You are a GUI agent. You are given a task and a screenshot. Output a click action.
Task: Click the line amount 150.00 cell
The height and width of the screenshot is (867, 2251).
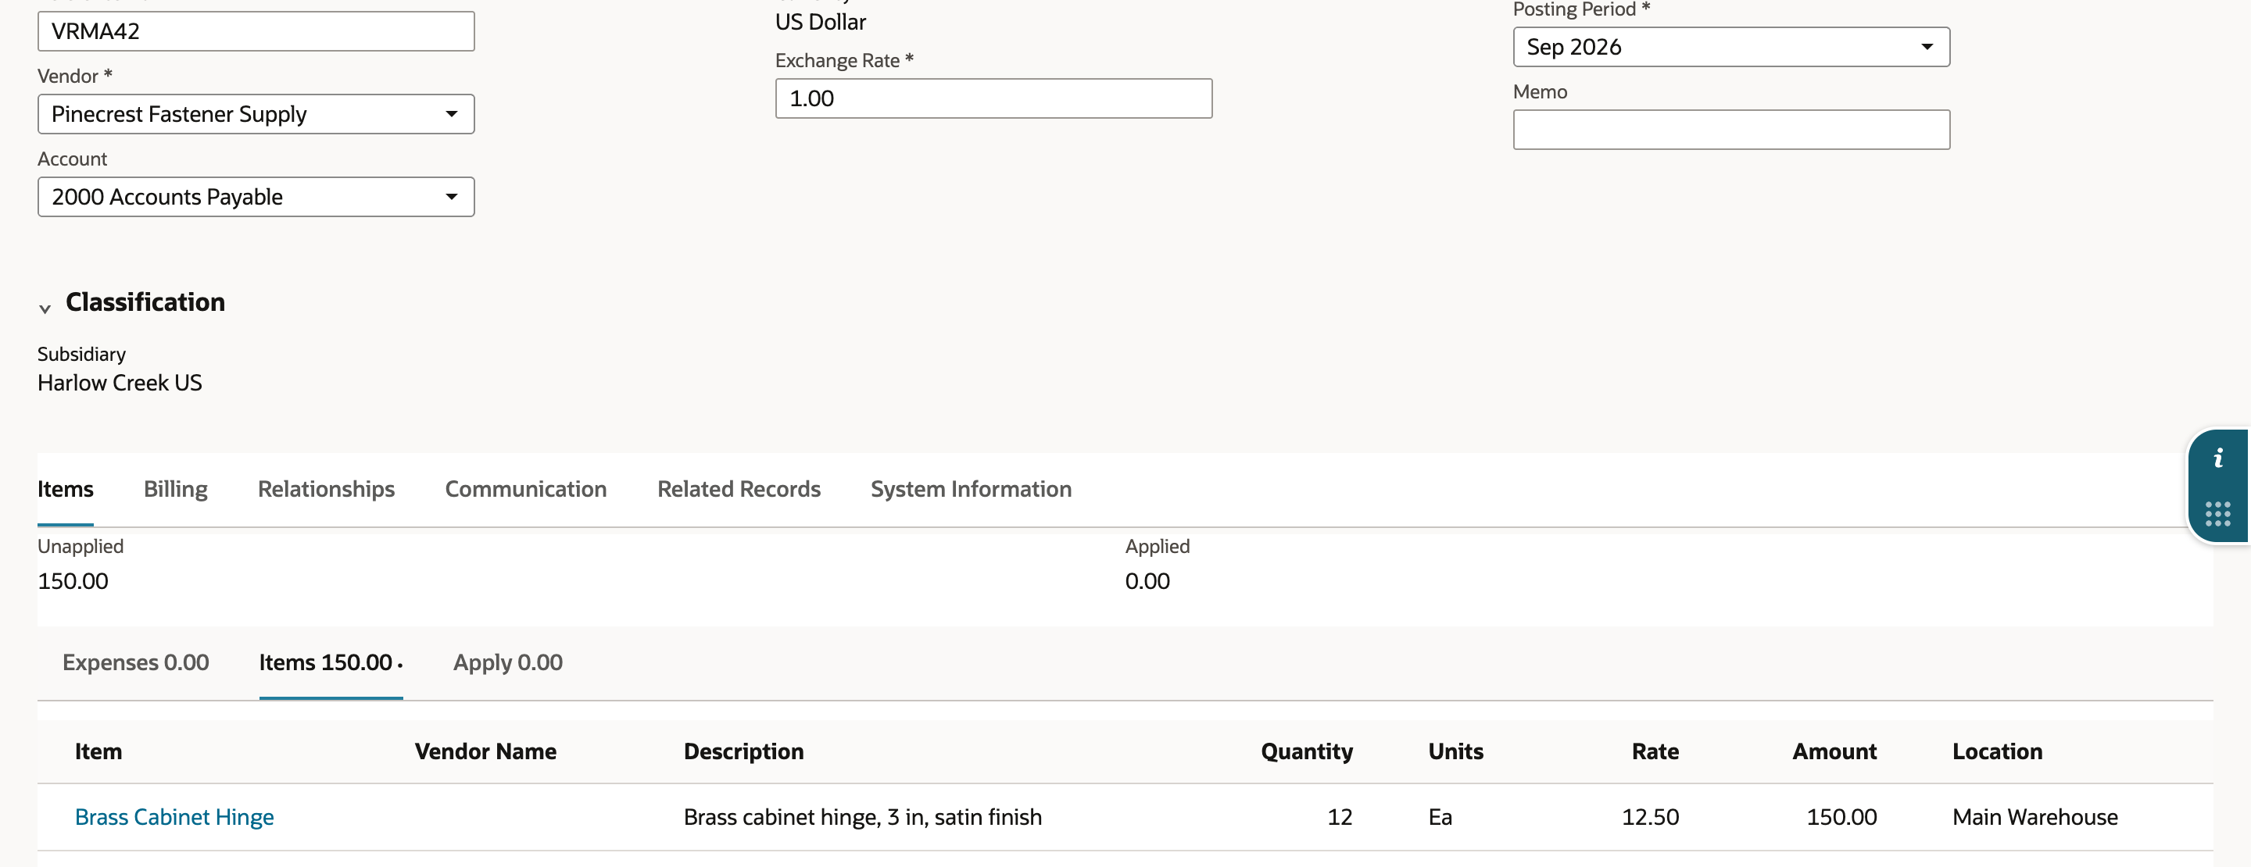(1841, 817)
